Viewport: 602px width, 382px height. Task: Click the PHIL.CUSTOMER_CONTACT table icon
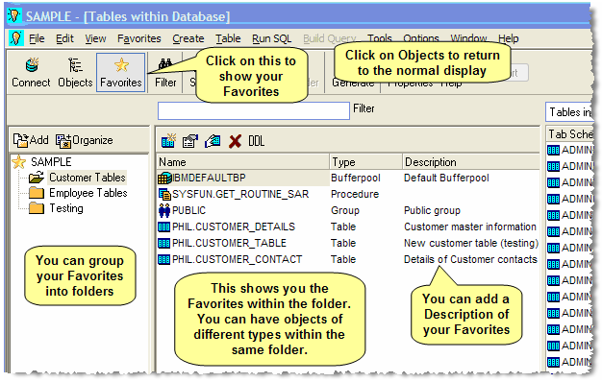[163, 259]
